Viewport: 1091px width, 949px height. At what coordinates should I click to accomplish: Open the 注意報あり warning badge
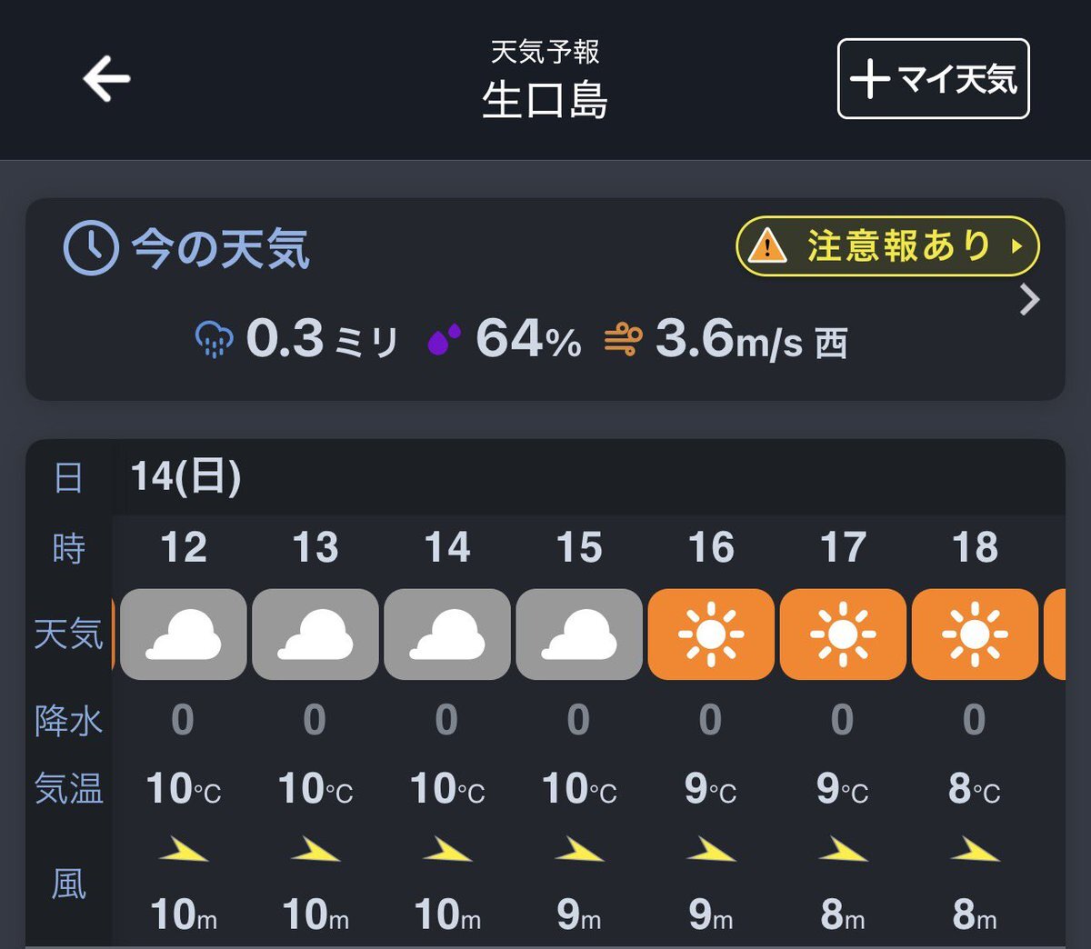(886, 245)
